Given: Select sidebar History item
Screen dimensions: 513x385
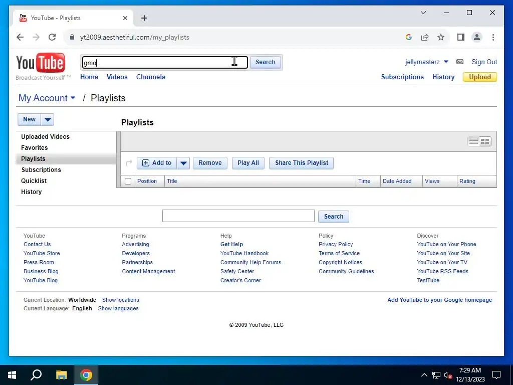Looking at the screenshot, I should (32, 192).
